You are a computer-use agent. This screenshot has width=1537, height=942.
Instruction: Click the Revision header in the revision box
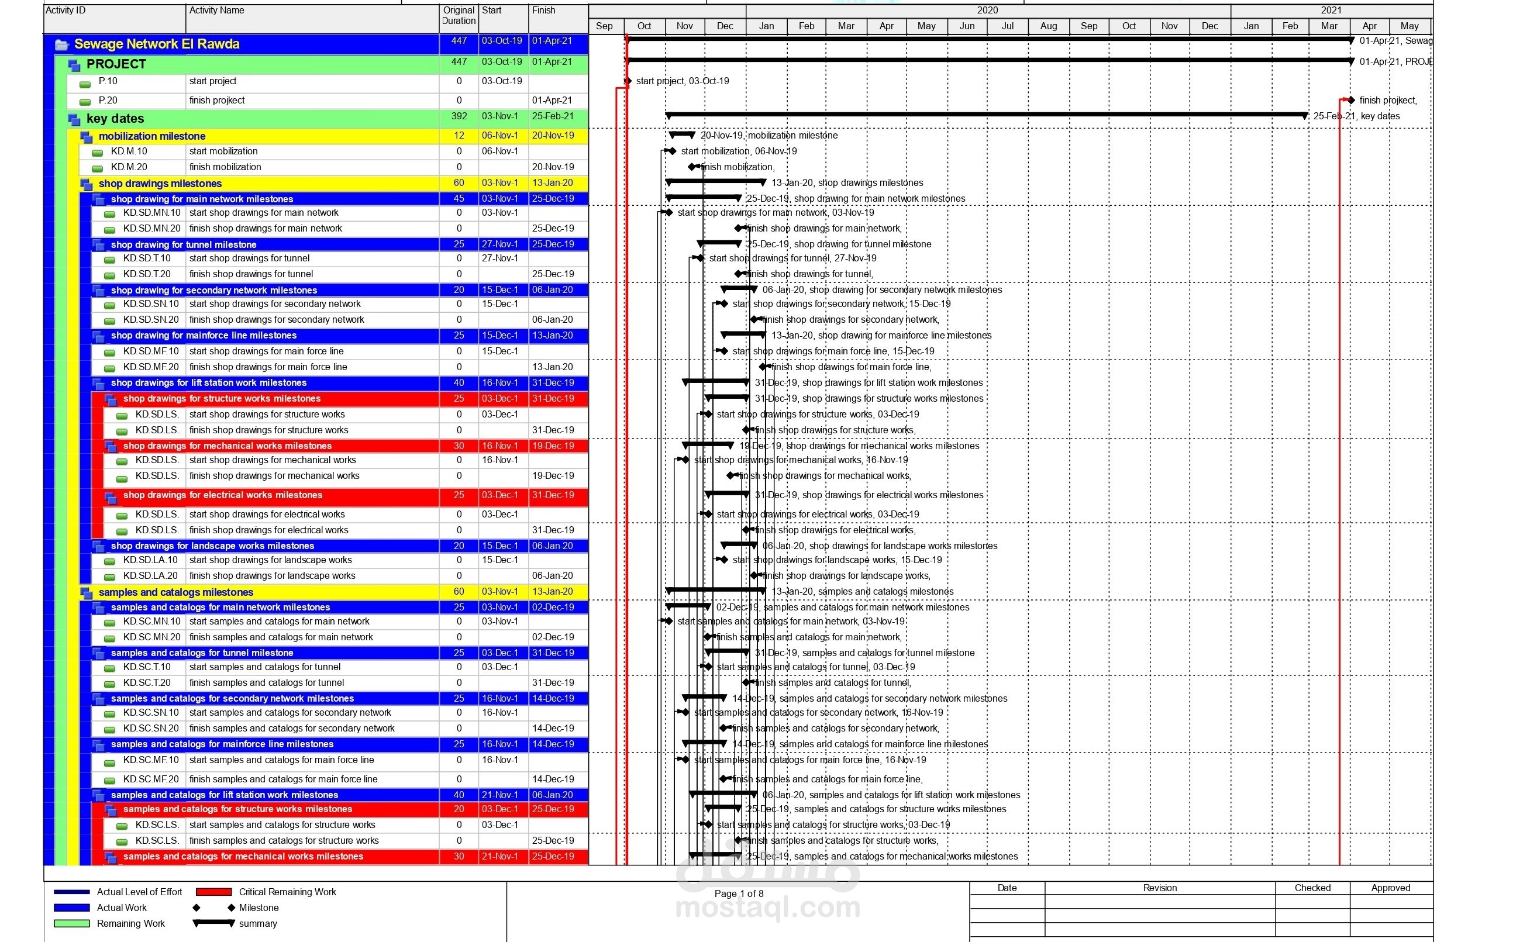[x=1160, y=888]
